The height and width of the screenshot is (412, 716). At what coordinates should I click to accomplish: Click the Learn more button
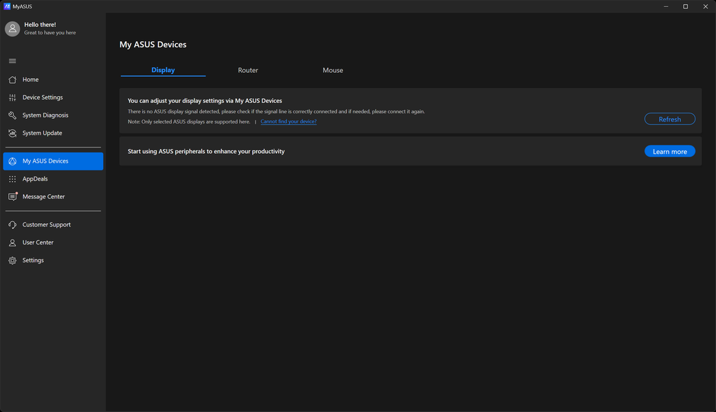pos(669,151)
